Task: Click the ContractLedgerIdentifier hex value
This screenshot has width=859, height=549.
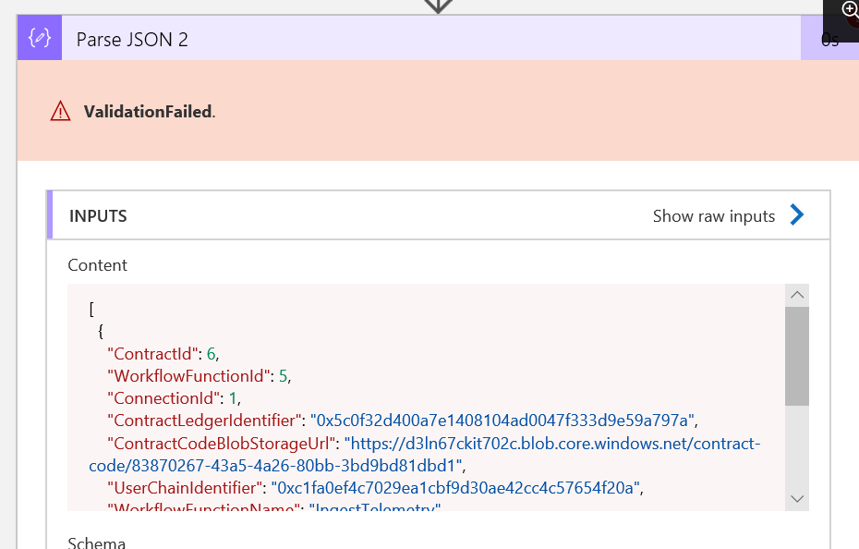Action: pyautogui.click(x=503, y=421)
